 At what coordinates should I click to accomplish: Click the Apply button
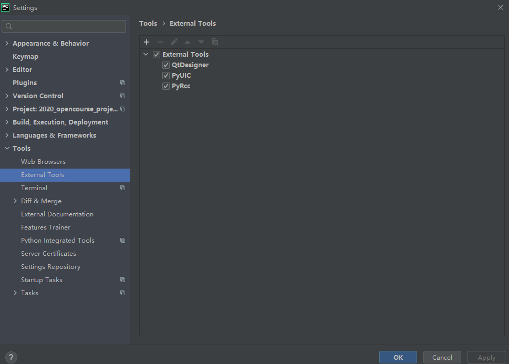pos(486,357)
